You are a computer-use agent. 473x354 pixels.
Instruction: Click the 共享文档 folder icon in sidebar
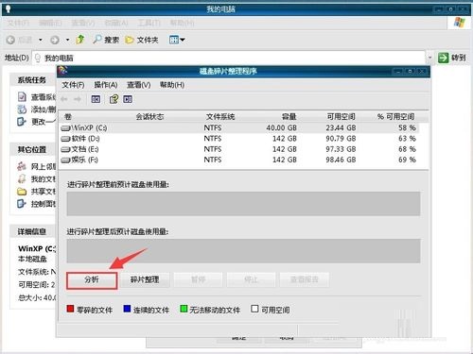pyautogui.click(x=22, y=192)
